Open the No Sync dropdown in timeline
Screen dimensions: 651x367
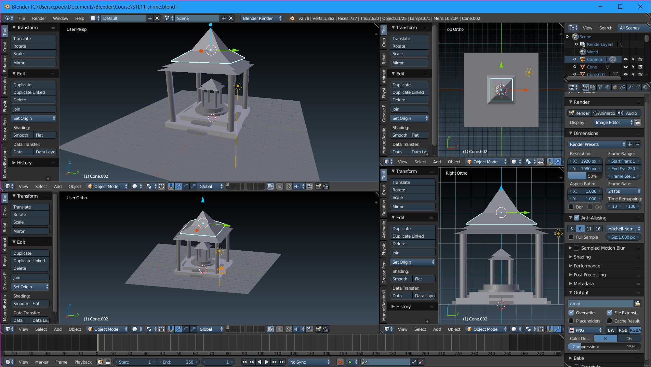tap(310, 362)
